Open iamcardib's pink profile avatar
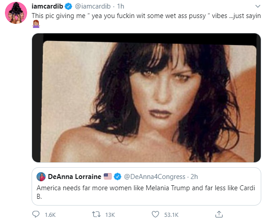The image size is (268, 220). pyautogui.click(x=16, y=13)
